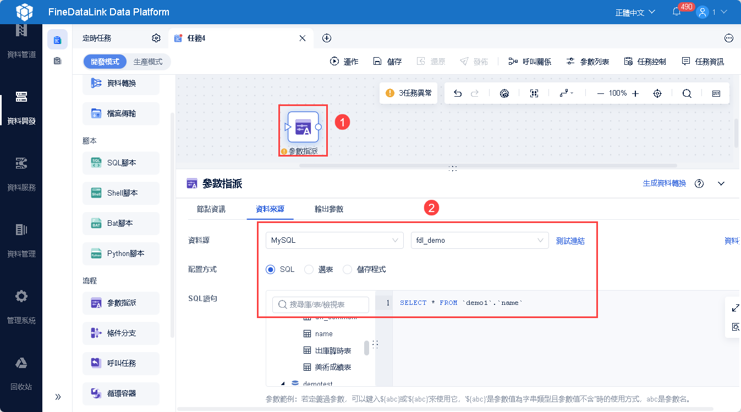Viewport: 741px width, 412px height.
Task: Click the notification bell showing 490 alerts
Action: click(677, 11)
